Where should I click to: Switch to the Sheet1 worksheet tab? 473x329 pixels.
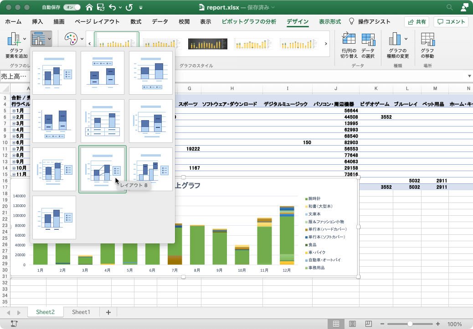click(81, 312)
